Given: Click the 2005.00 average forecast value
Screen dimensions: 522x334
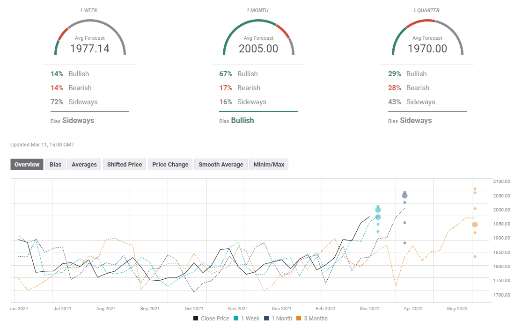Looking at the screenshot, I should (258, 49).
